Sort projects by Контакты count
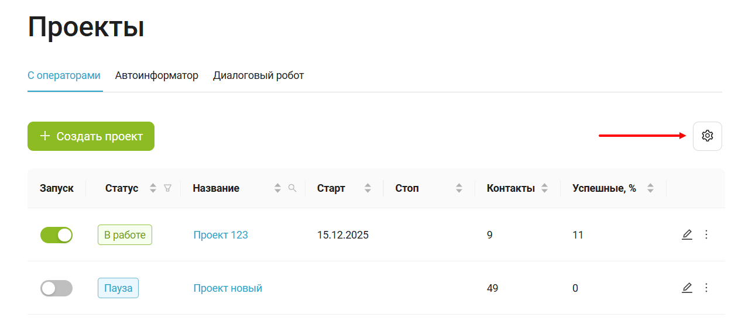This screenshot has width=752, height=321. [x=545, y=188]
